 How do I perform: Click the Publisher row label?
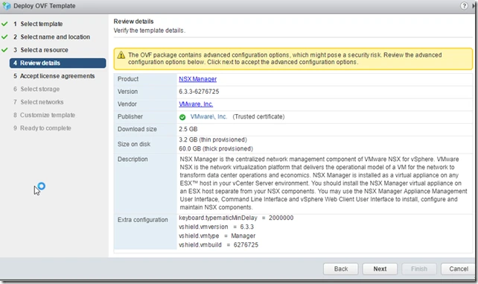[x=130, y=116]
